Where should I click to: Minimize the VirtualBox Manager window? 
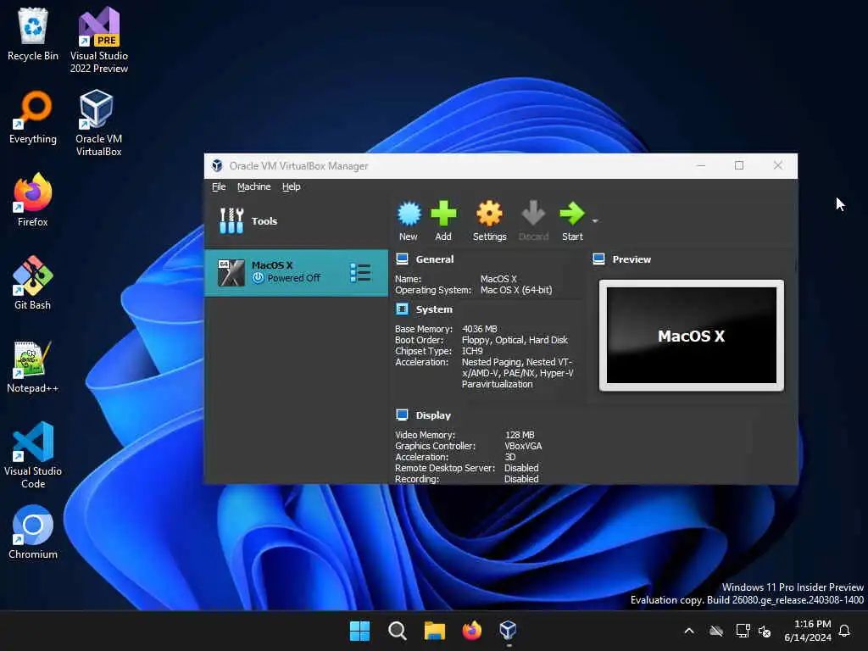point(701,165)
